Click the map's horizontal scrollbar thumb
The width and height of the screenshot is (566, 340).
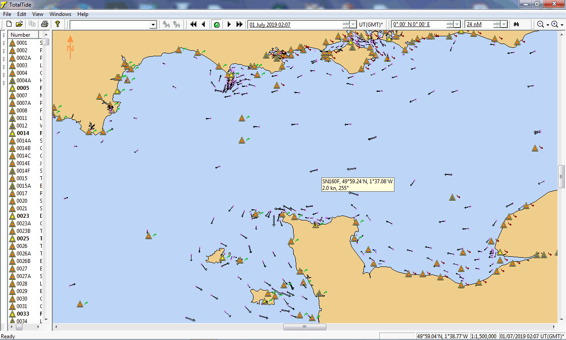click(305, 327)
